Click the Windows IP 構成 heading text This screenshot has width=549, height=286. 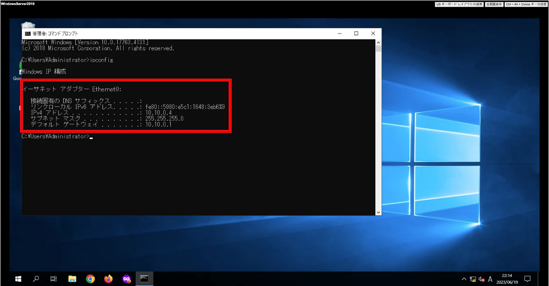pos(44,71)
